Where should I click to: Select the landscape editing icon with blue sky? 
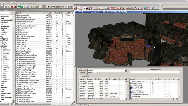pos(22,6)
